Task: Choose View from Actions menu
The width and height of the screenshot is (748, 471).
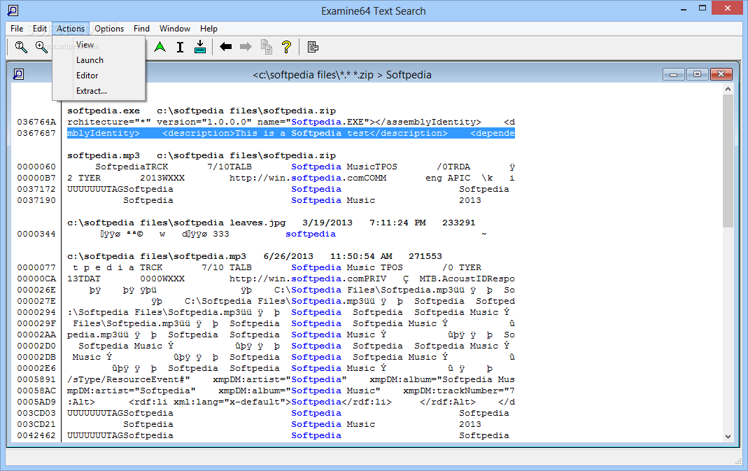Action: pos(99,45)
